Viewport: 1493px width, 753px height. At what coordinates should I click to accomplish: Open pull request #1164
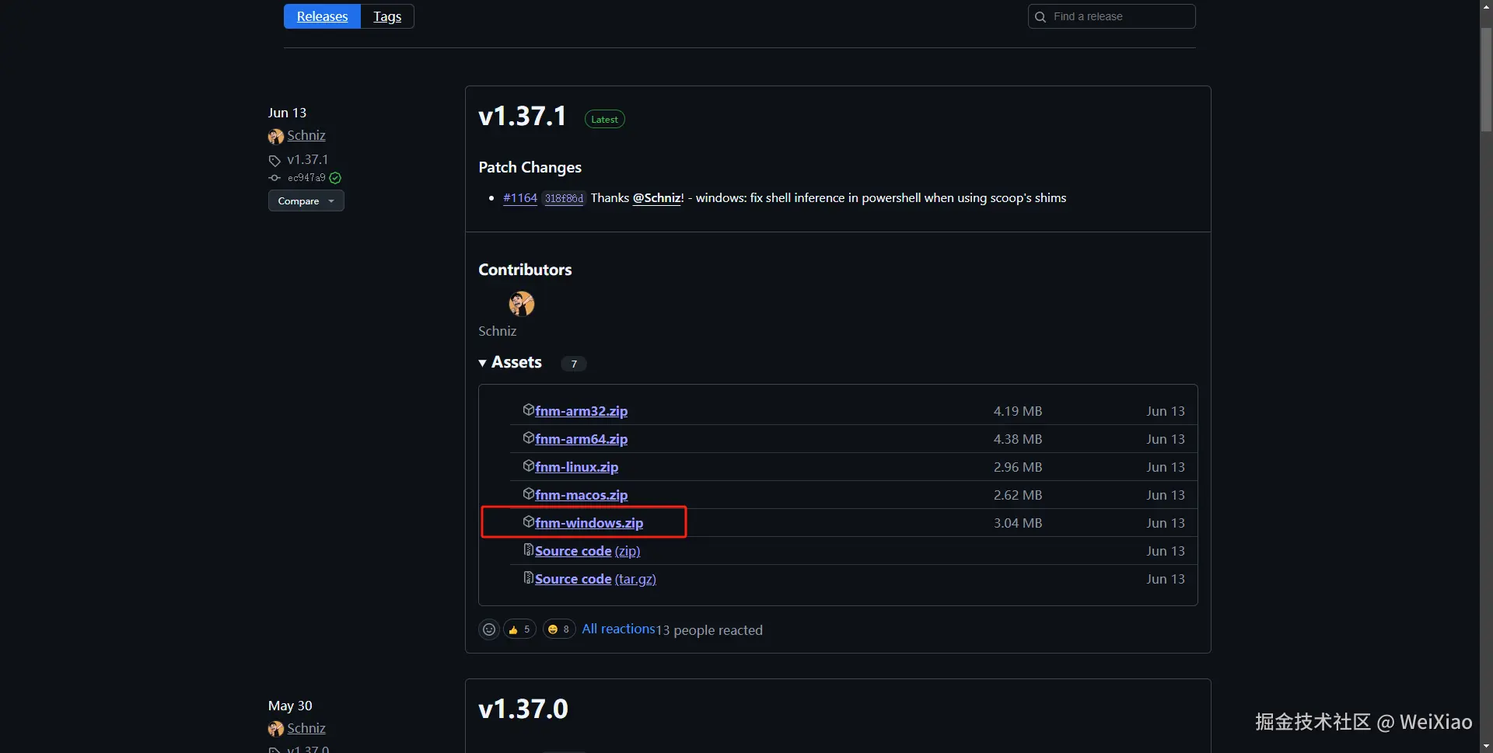pos(520,198)
